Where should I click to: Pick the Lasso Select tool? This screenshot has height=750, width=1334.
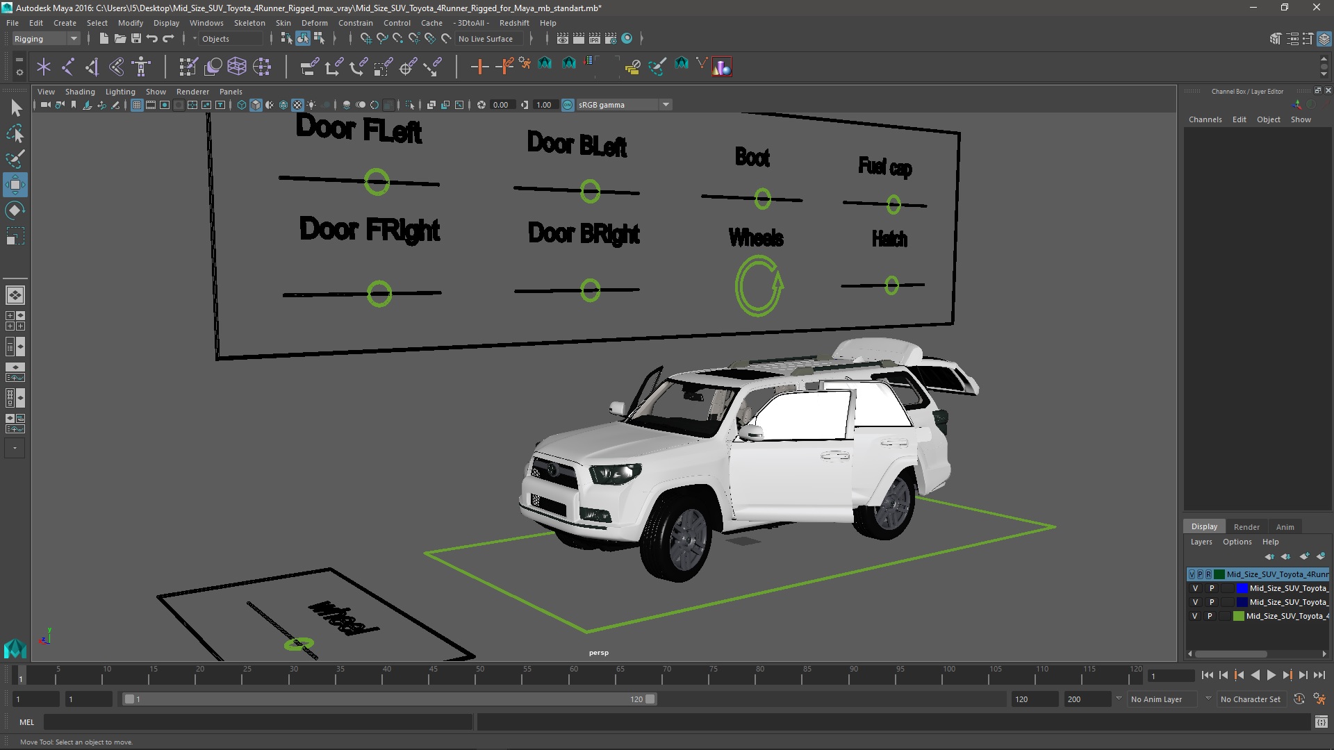pyautogui.click(x=15, y=133)
